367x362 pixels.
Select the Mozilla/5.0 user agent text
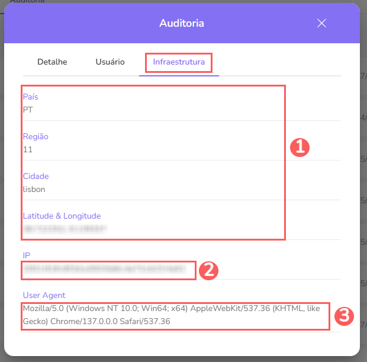coord(172,315)
